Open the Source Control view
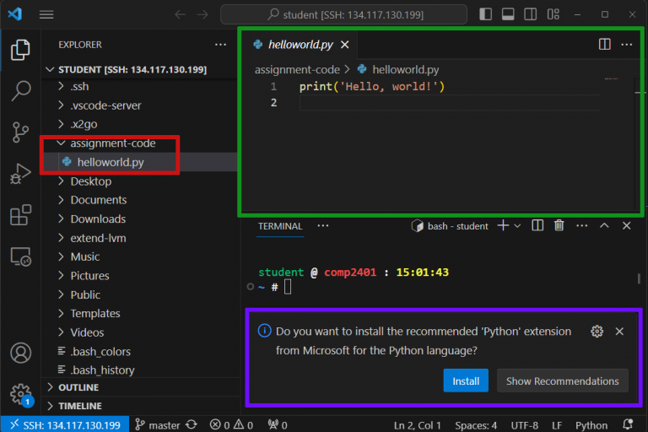Image resolution: width=648 pixels, height=432 pixels. click(20, 132)
